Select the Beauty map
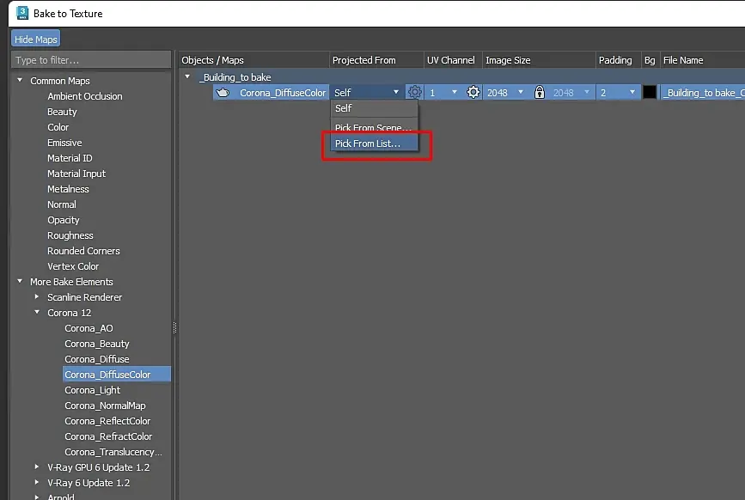The image size is (745, 500). pyautogui.click(x=62, y=112)
